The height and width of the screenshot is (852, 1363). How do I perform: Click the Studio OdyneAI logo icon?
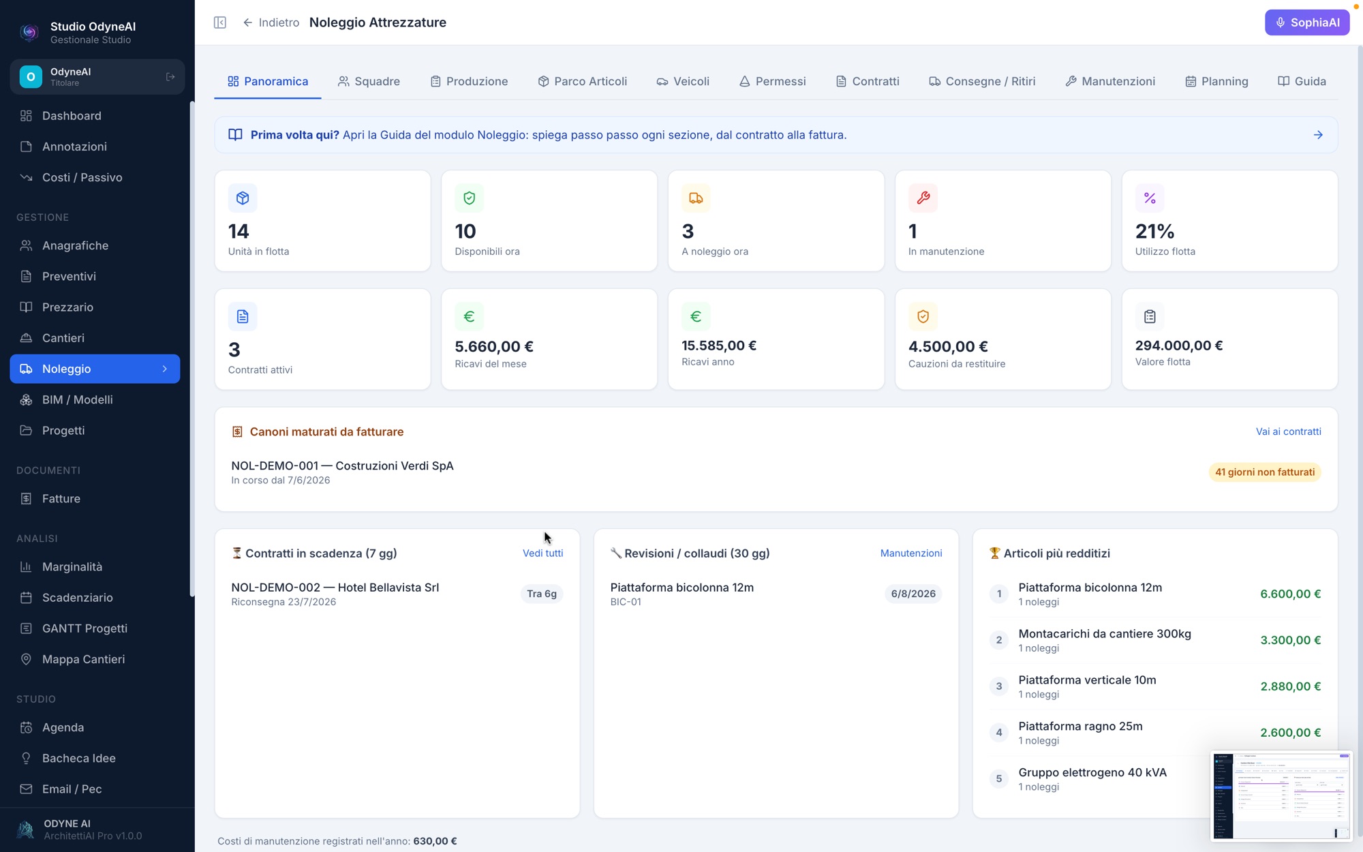click(x=29, y=32)
